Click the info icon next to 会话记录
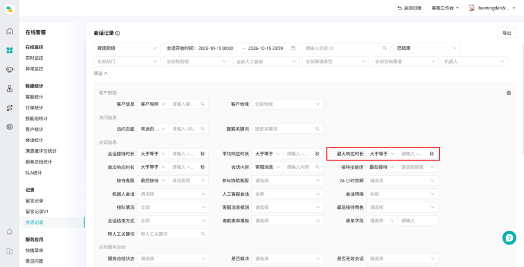Screen dimensions: 524x267 [x=118, y=33]
